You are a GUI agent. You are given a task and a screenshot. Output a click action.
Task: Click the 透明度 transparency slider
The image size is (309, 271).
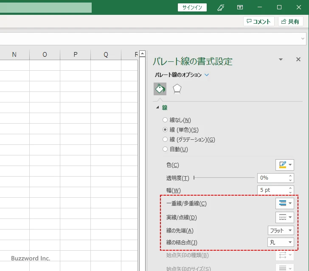224,178
